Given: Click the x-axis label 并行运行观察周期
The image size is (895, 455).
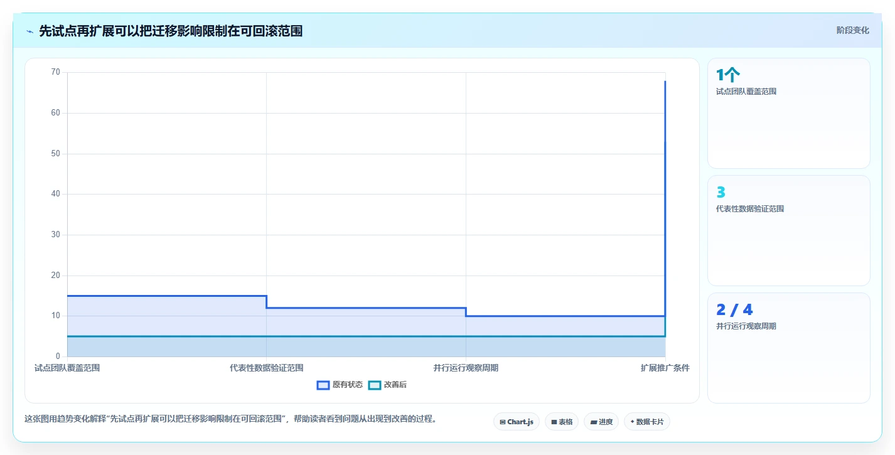Looking at the screenshot, I should pos(466,368).
